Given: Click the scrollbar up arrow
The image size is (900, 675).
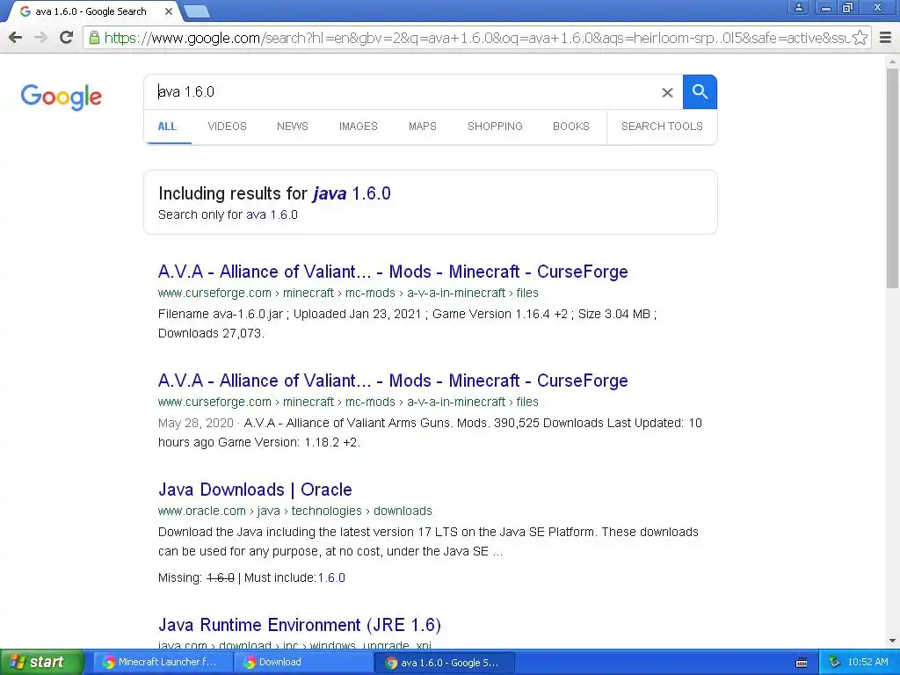Looking at the screenshot, I should (893, 61).
